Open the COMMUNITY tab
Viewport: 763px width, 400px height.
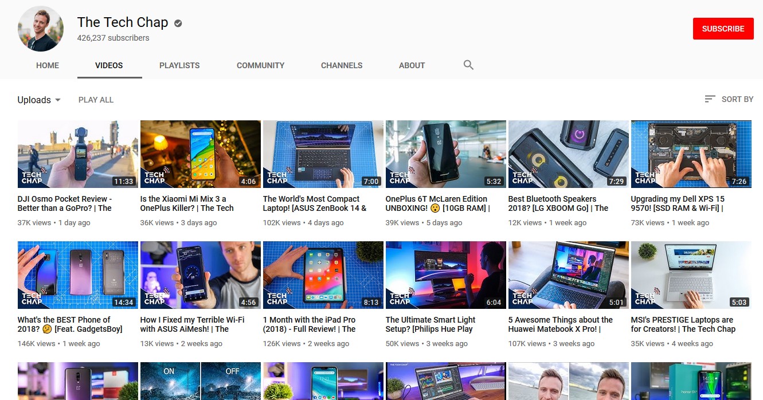(x=260, y=65)
